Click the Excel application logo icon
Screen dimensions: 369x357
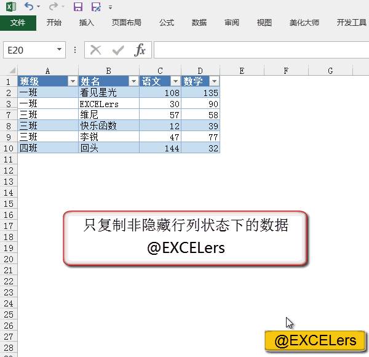[10, 7]
